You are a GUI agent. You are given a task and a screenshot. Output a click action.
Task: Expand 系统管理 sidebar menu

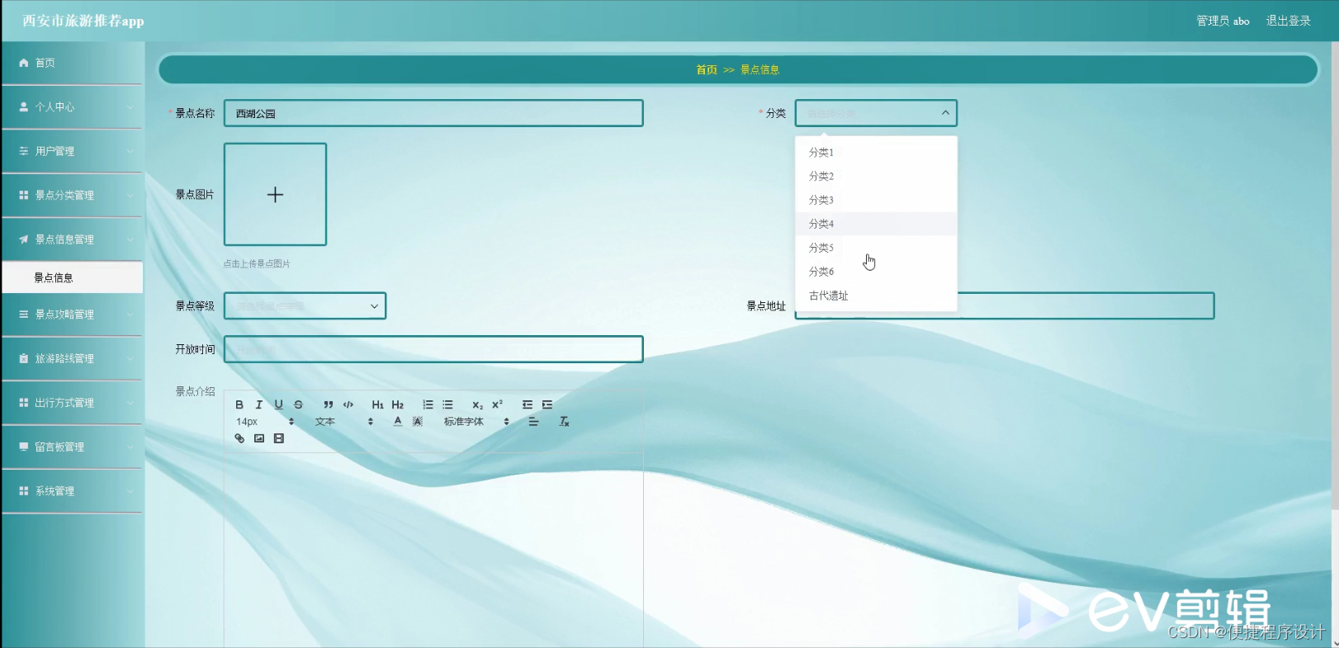(x=73, y=491)
